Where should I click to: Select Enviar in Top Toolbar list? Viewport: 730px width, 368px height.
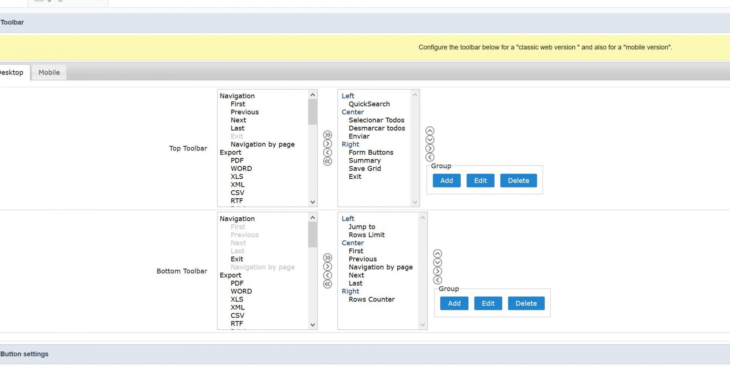coord(359,136)
